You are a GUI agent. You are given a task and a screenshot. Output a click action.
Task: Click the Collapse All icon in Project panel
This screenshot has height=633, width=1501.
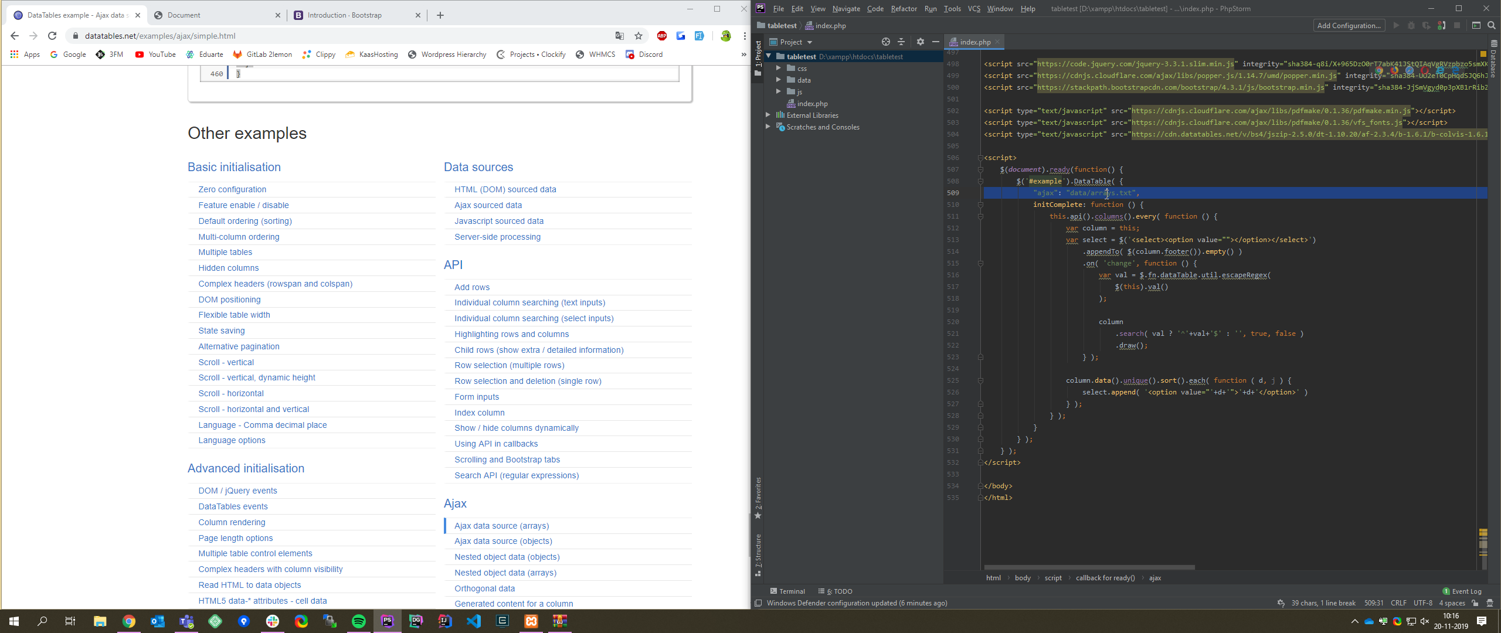(x=901, y=42)
